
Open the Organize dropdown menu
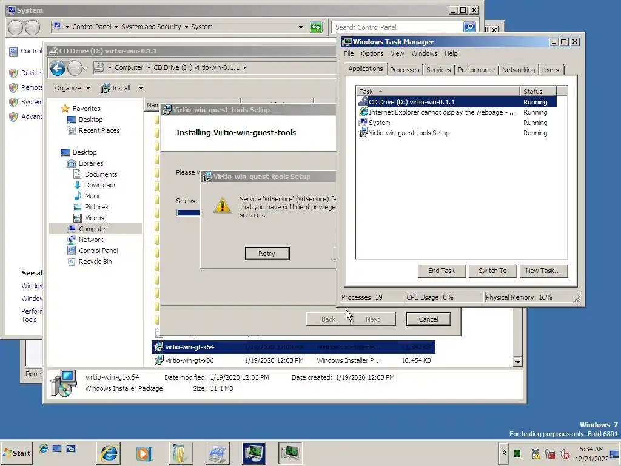(73, 88)
